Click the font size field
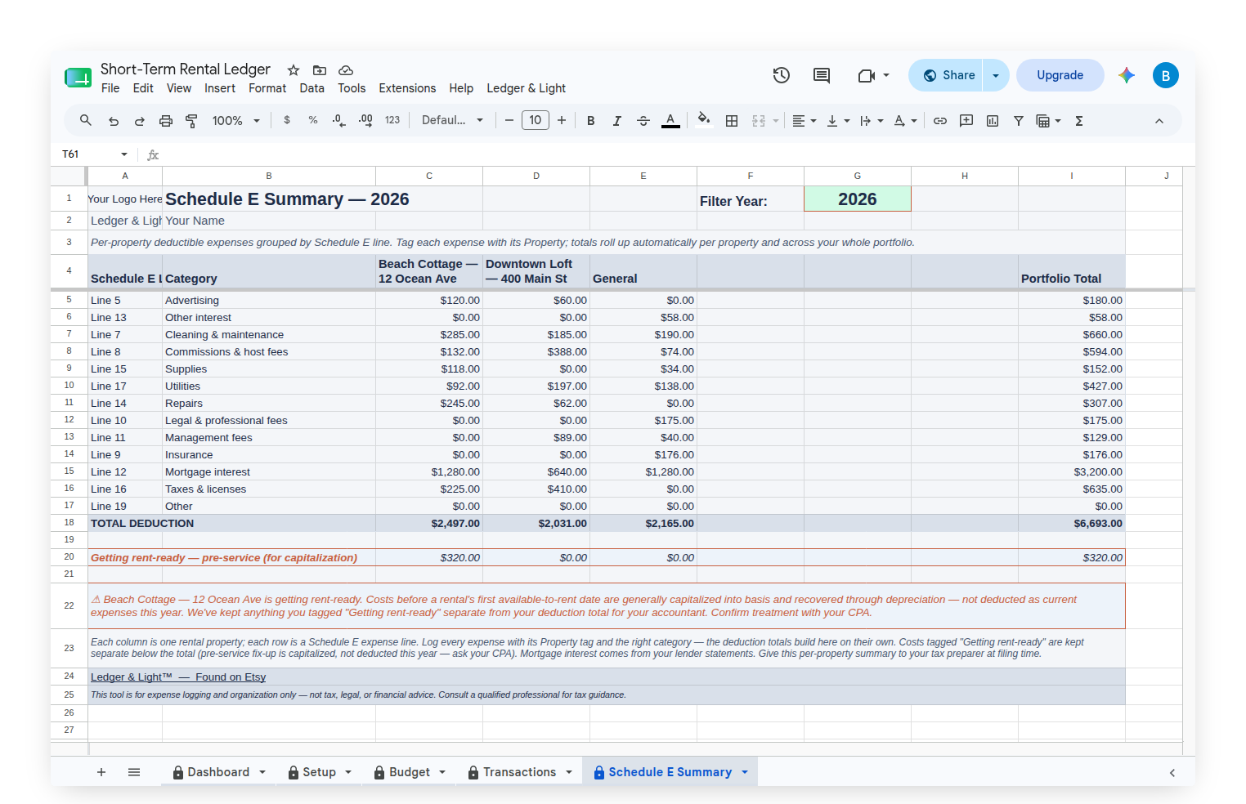This screenshot has height=804, width=1246. [x=536, y=120]
